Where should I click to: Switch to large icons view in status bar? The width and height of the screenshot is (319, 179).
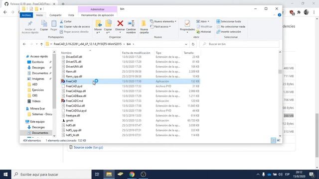278,140
